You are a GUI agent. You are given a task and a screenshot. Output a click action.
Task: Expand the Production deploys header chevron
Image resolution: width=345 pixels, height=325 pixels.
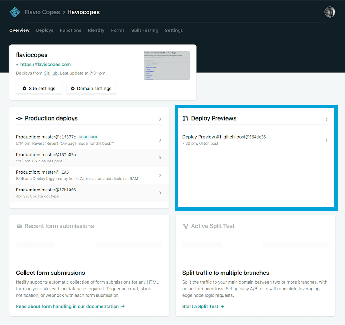(x=160, y=119)
